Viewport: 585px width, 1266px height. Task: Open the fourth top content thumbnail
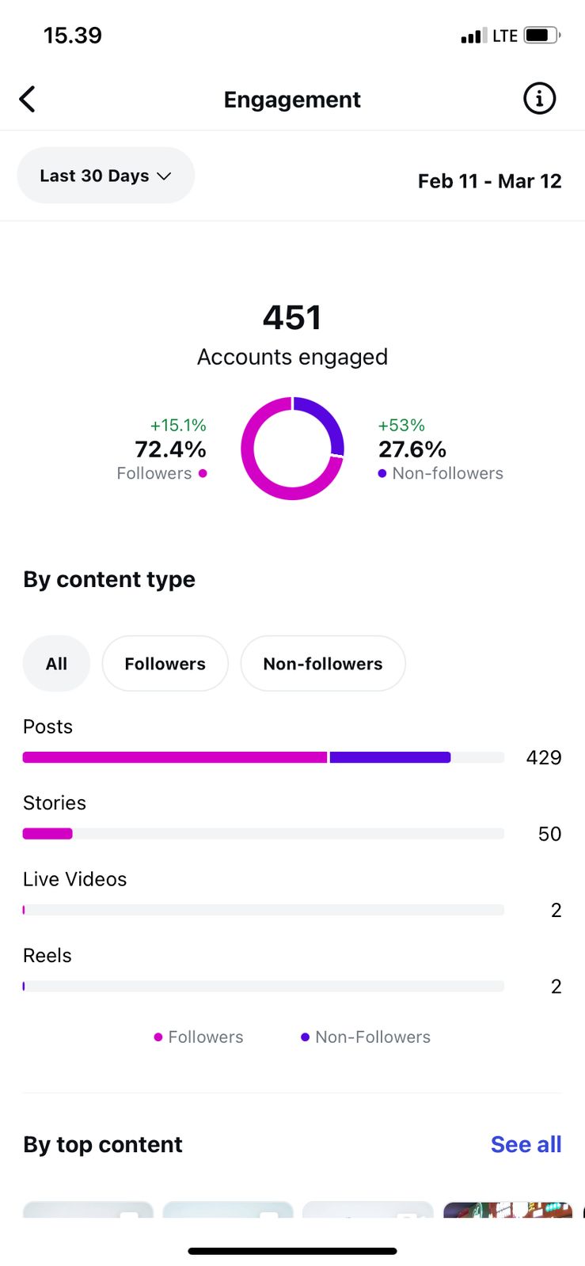pos(507,1210)
